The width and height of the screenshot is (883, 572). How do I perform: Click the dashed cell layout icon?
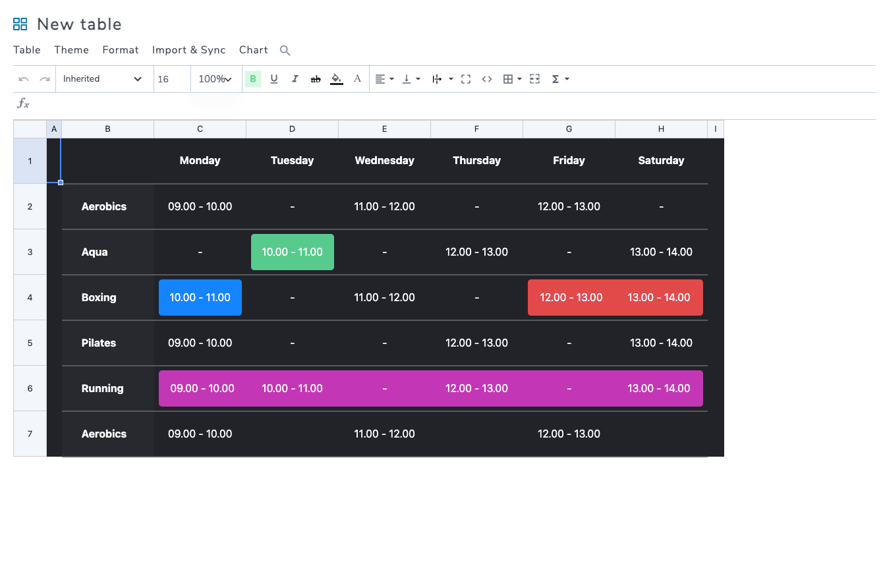pyautogui.click(x=535, y=79)
